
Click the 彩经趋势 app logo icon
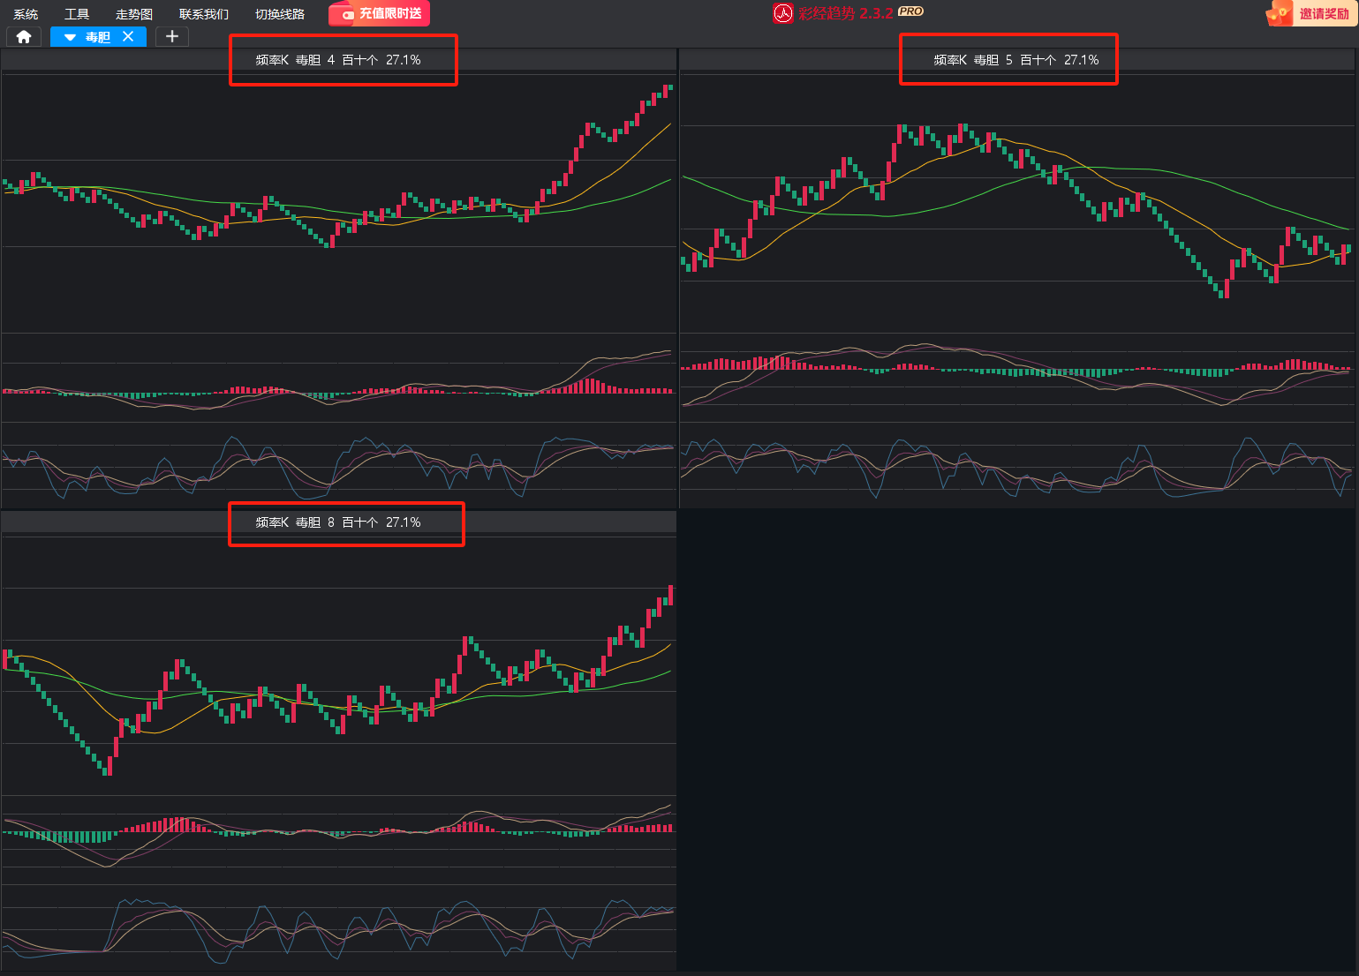[783, 13]
